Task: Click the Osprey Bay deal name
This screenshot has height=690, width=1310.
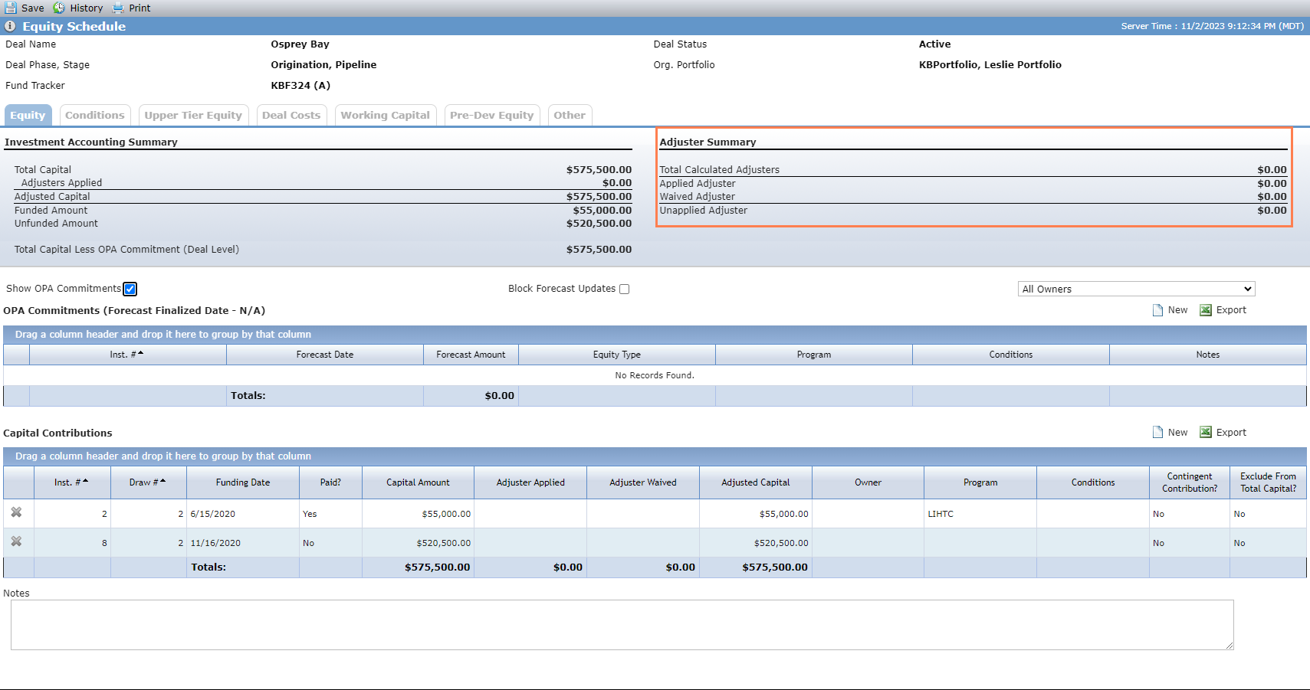Action: [x=300, y=44]
